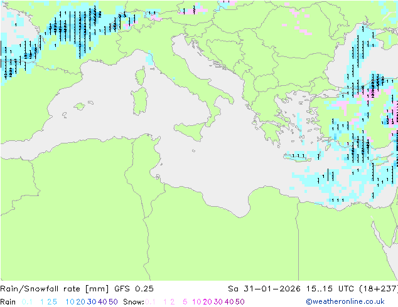Viewport: 398px width, 307px height.
Task: Pick the Snow 50 legend color value
Action: click(240, 302)
